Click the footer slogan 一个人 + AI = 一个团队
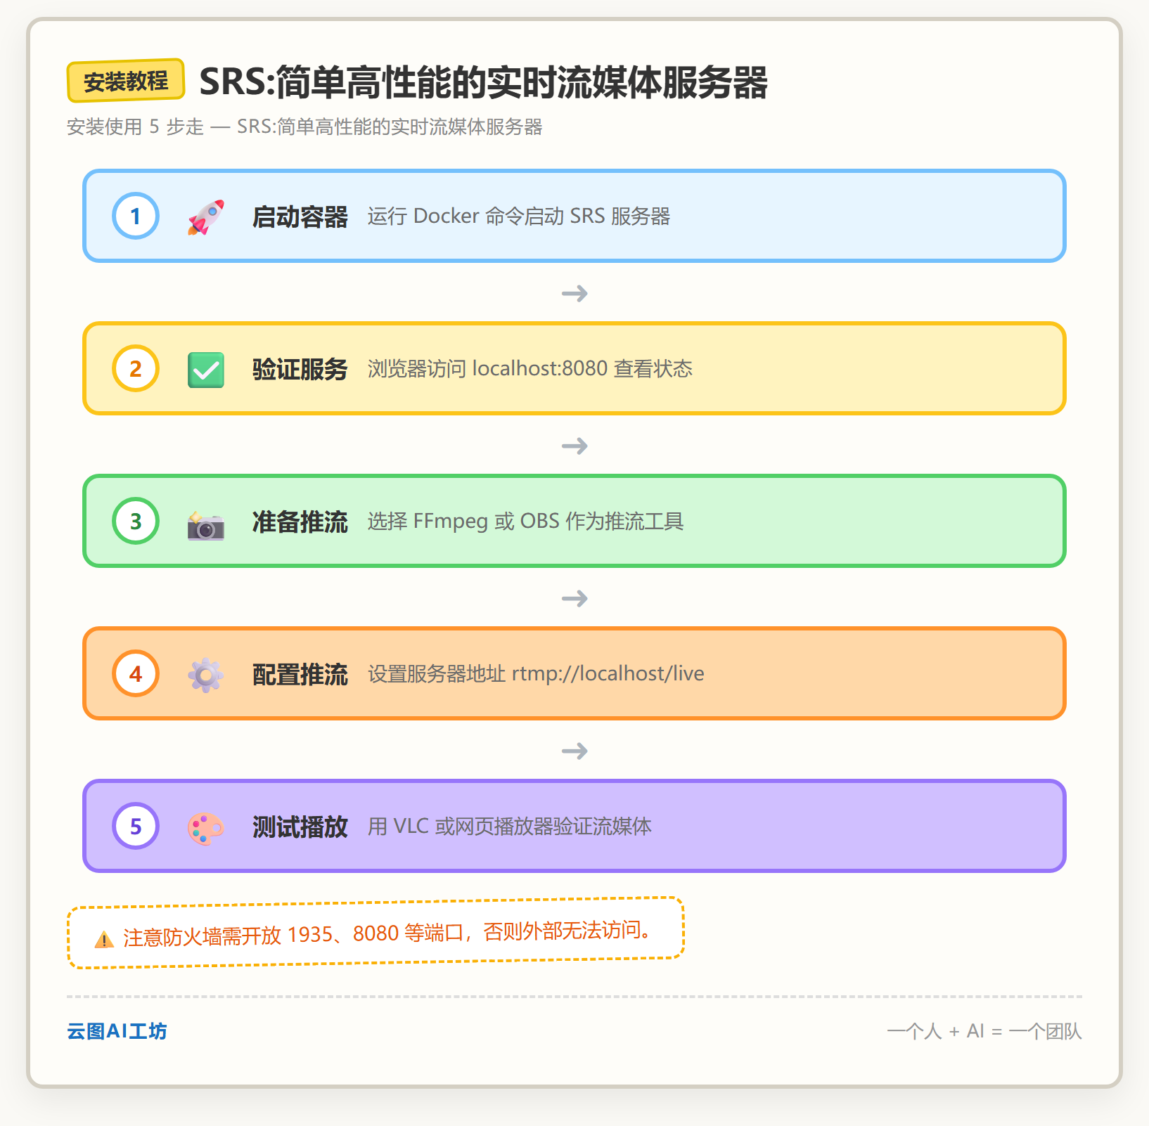1149x1126 pixels. point(984,1031)
